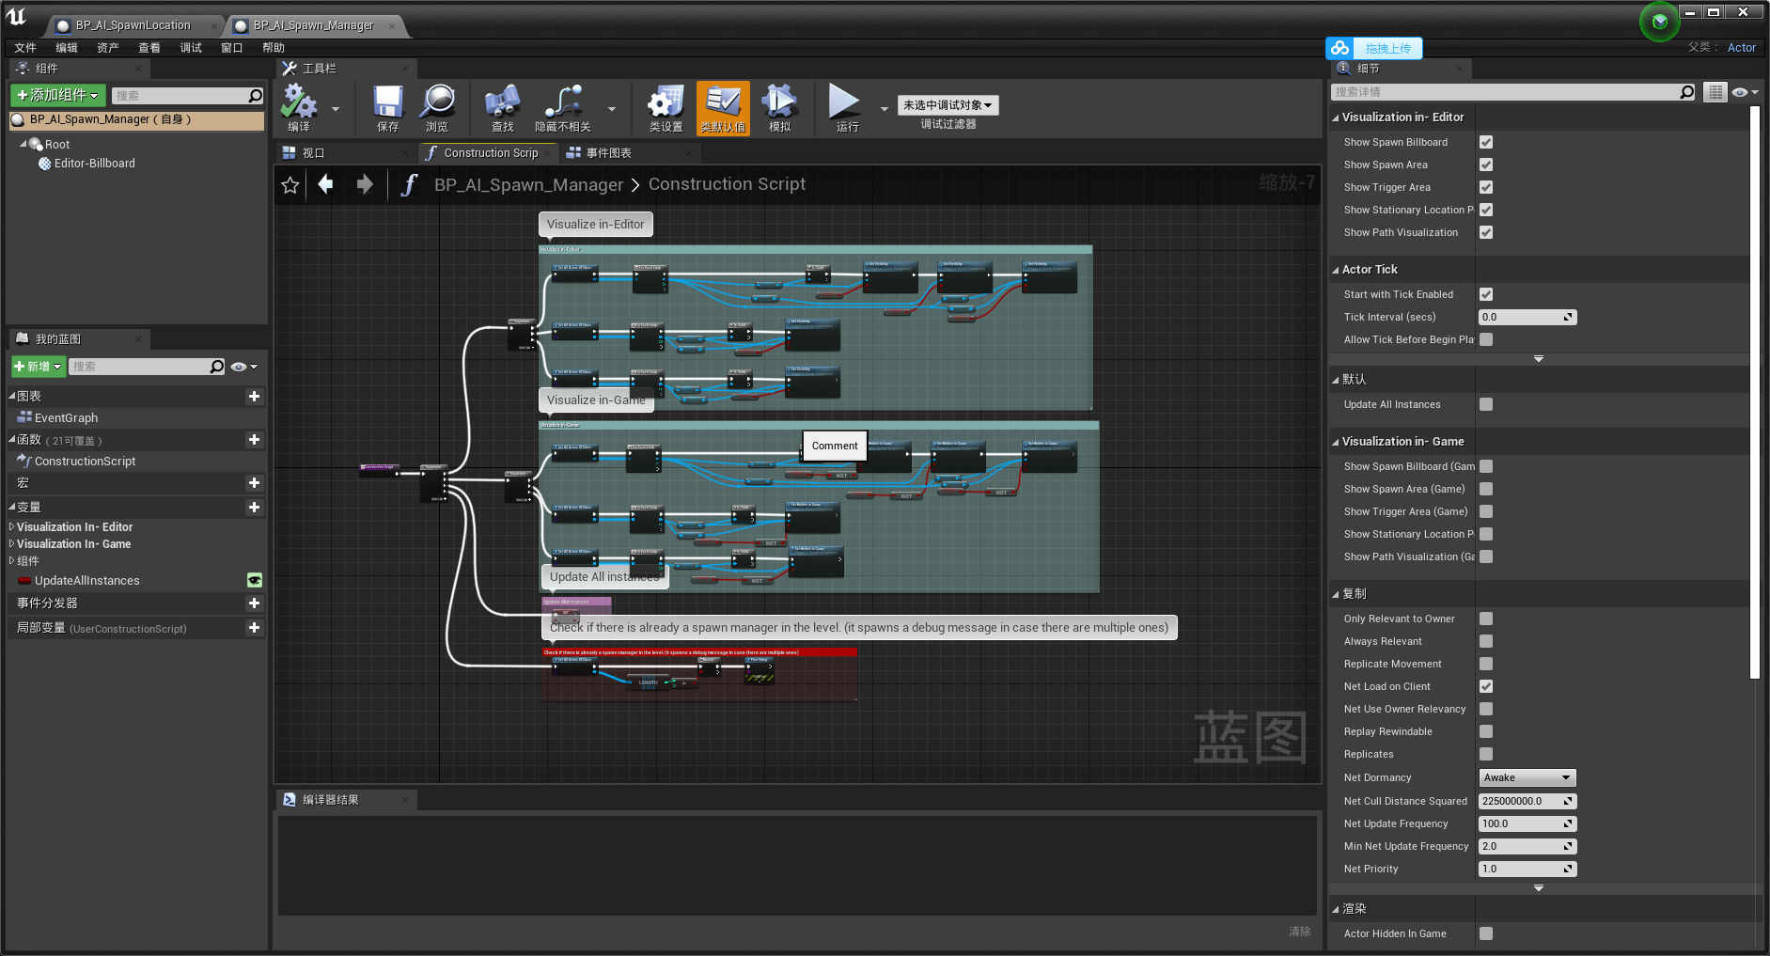Click the Save toolbar icon
The height and width of the screenshot is (956, 1770).
pos(387,107)
